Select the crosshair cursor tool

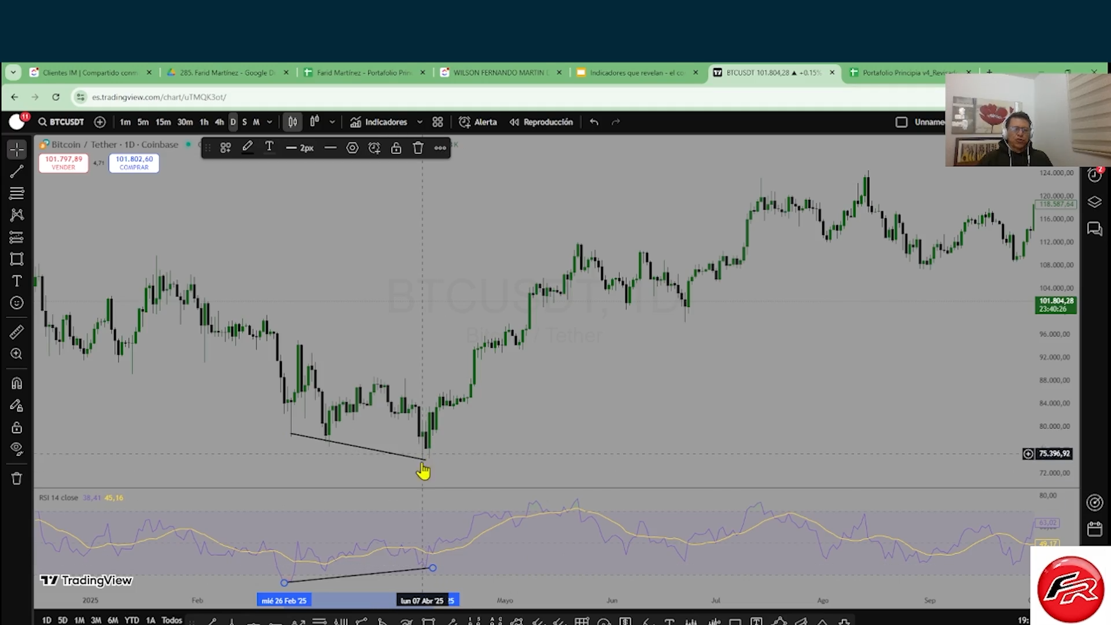(x=17, y=150)
